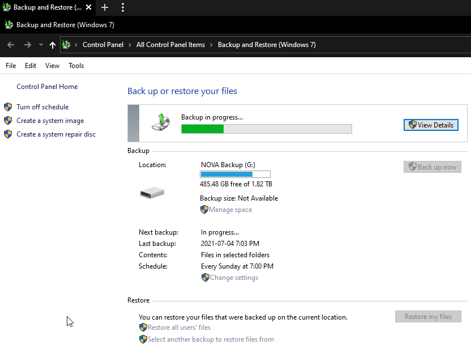
Task: Click shield icon beside Turn off schedule
Action: tap(8, 107)
